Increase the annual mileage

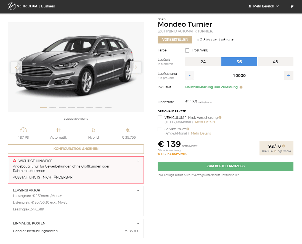[289, 75]
